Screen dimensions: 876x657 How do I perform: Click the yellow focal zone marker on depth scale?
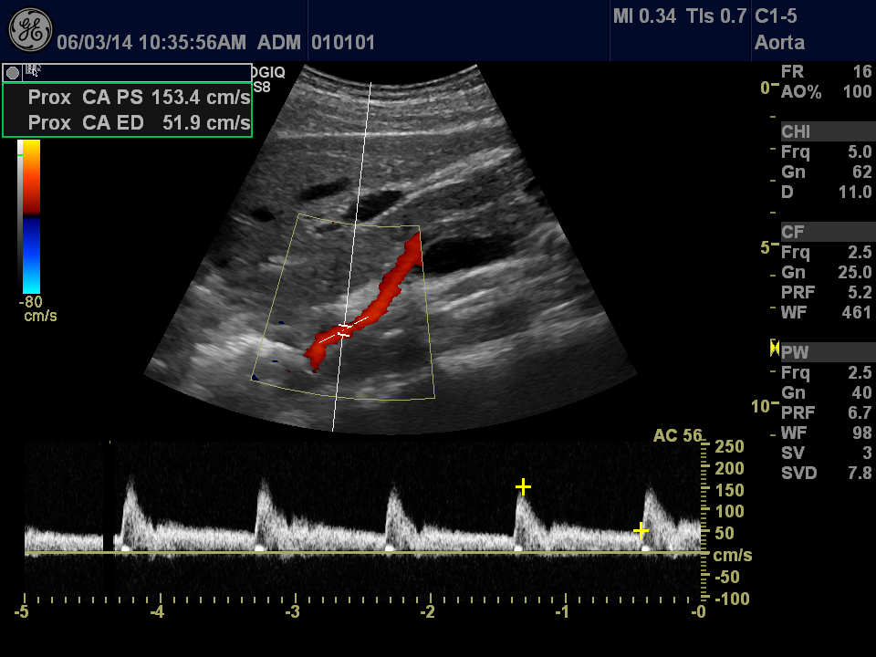tap(775, 347)
